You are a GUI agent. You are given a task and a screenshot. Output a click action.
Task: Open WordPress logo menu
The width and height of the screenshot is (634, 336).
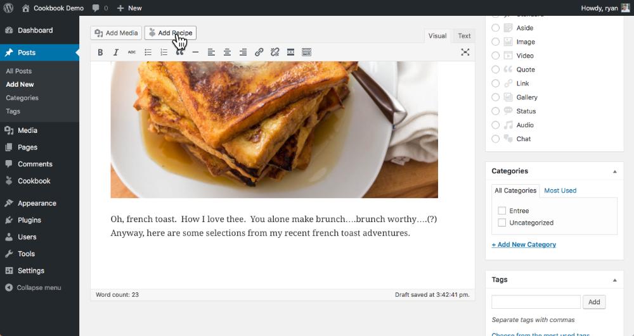click(x=8, y=8)
